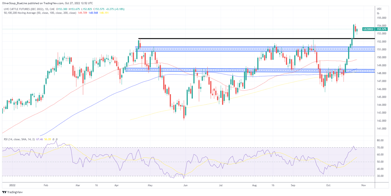Click the 'Mar' time axis label
The width and height of the screenshot is (391, 196).
coord(78,186)
